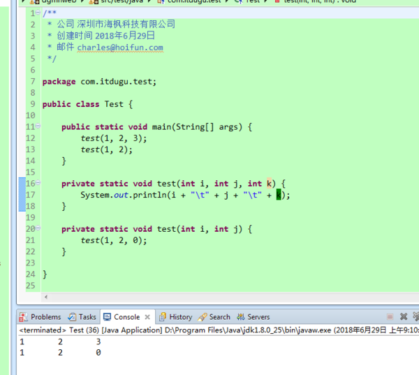Click the editor horizontal scrollbar left arrow
Image resolution: width=419 pixels, height=375 pixels.
46,297
